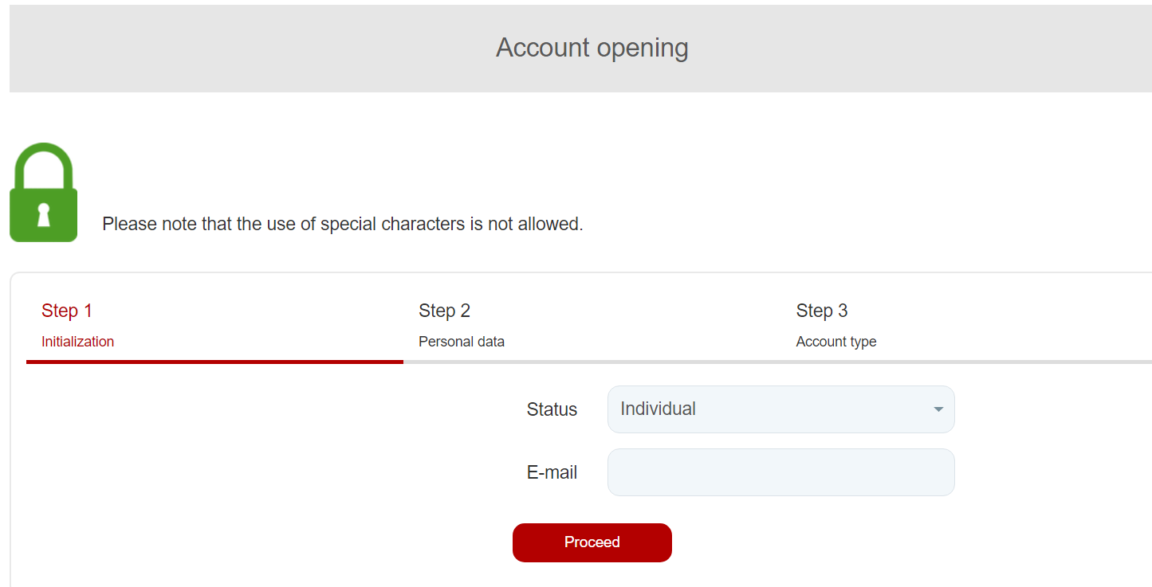Image resolution: width=1152 pixels, height=587 pixels.
Task: Click the Personal data step label
Action: pyautogui.click(x=461, y=342)
